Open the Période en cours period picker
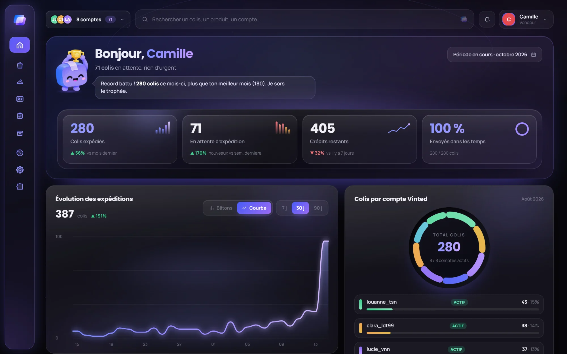Image resolution: width=567 pixels, height=354 pixels. point(494,55)
